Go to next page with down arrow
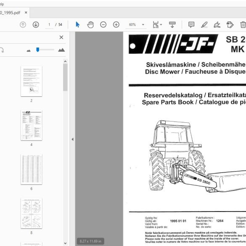 click(x=36, y=25)
